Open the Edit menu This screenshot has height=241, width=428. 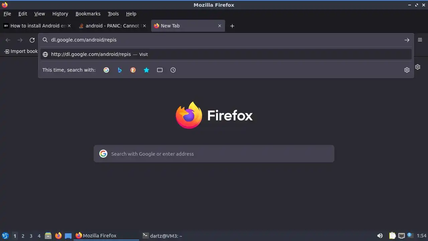[23, 14]
